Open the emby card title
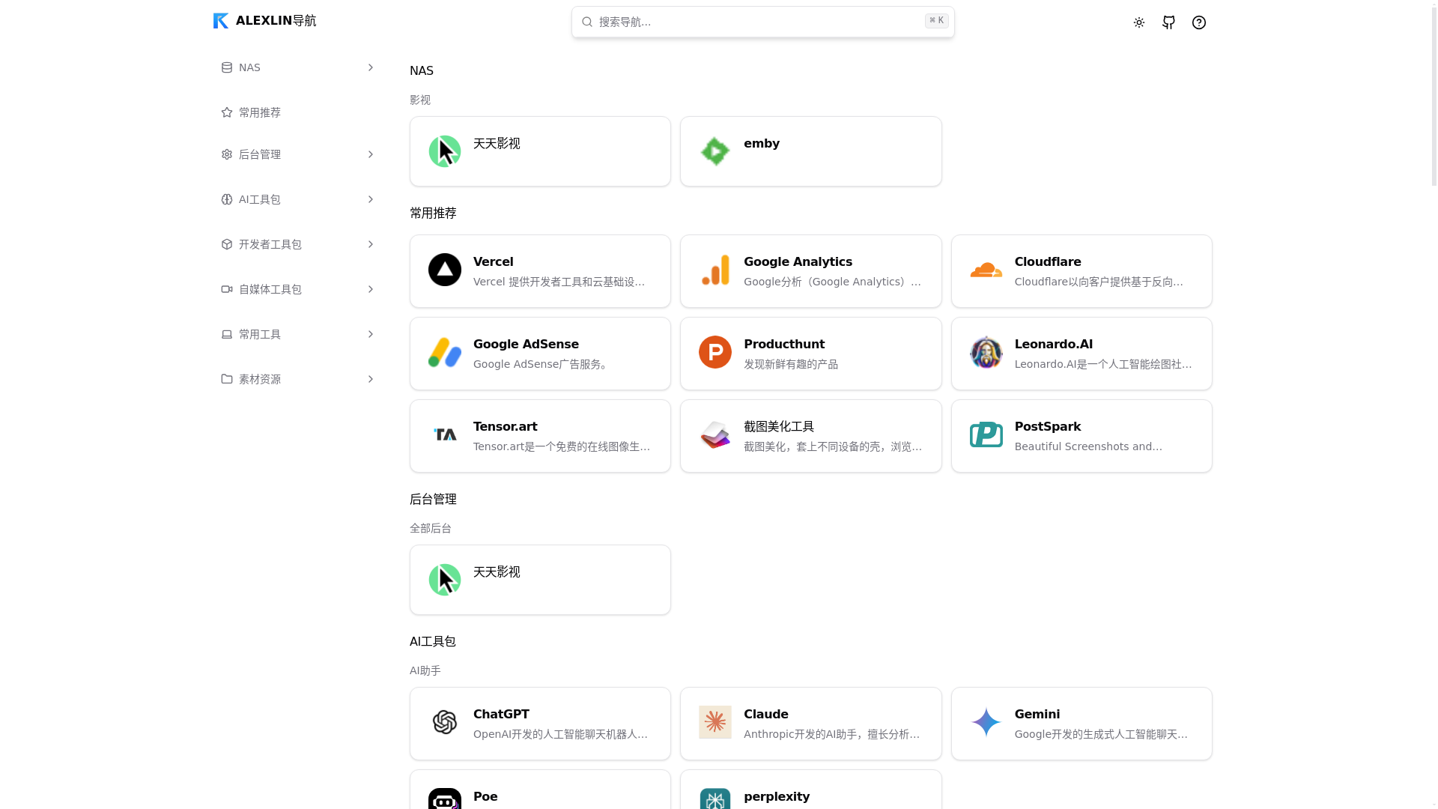This screenshot has width=1438, height=809. point(762,143)
